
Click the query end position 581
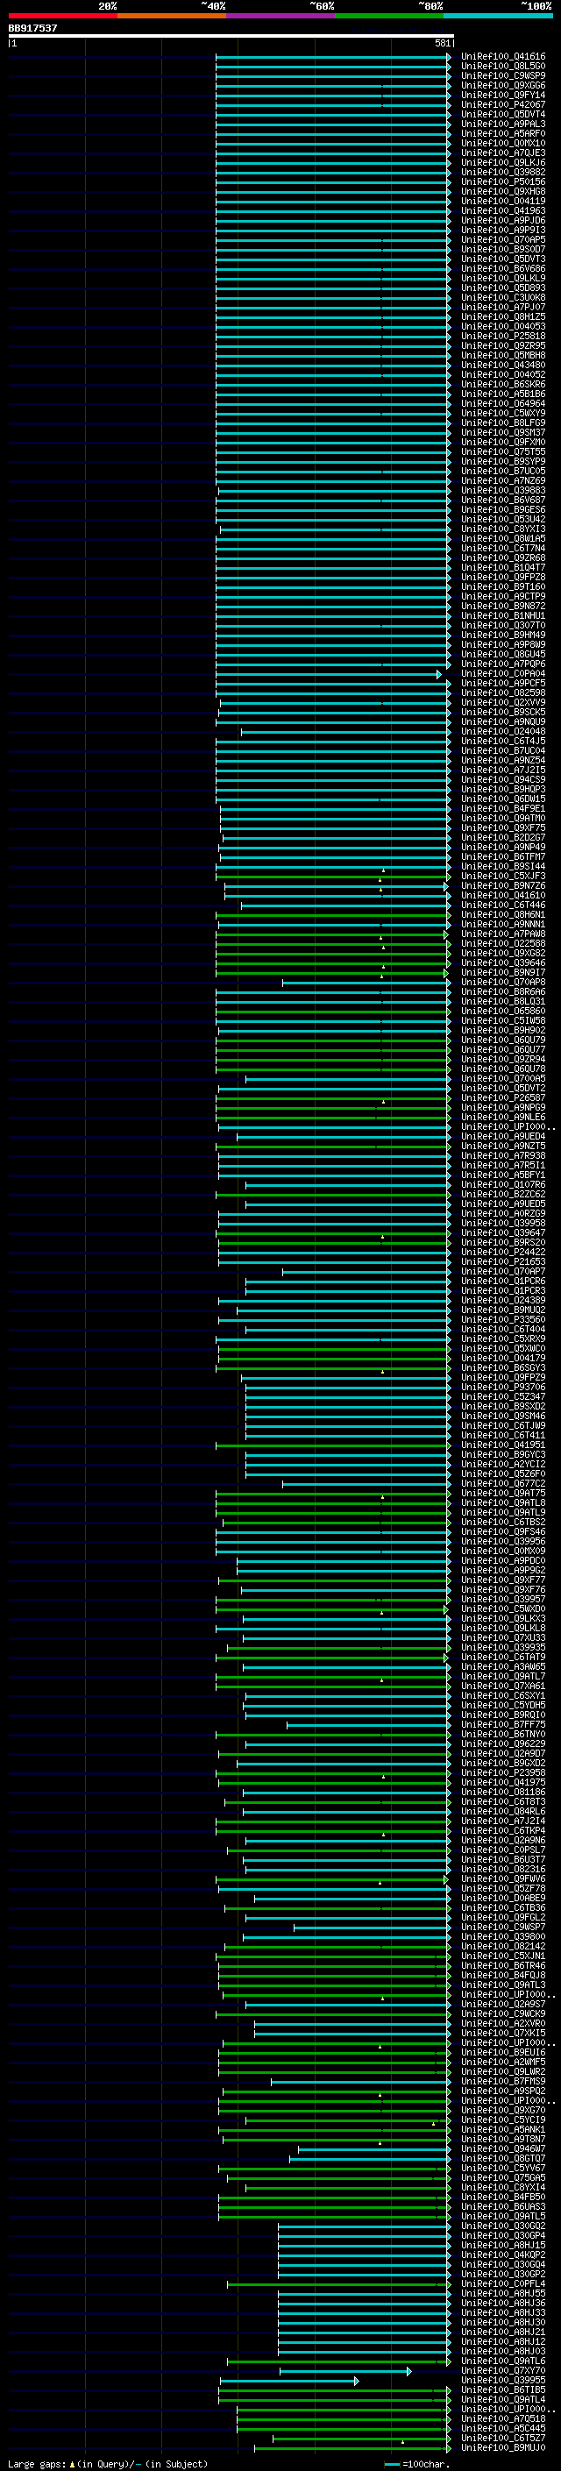[442, 43]
